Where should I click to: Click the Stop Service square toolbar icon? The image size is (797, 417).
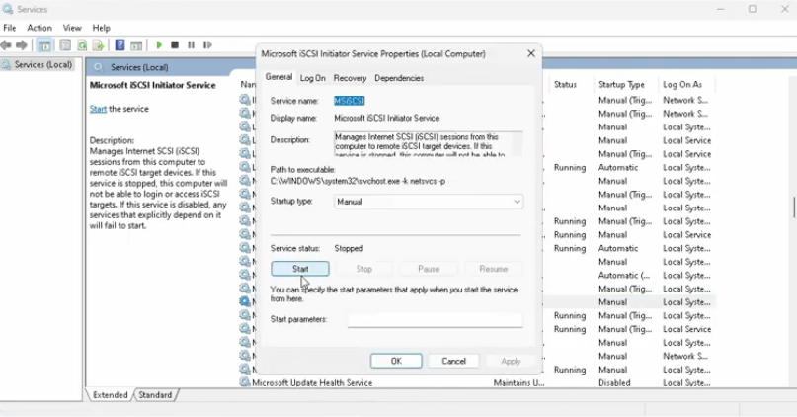pyautogui.click(x=175, y=45)
